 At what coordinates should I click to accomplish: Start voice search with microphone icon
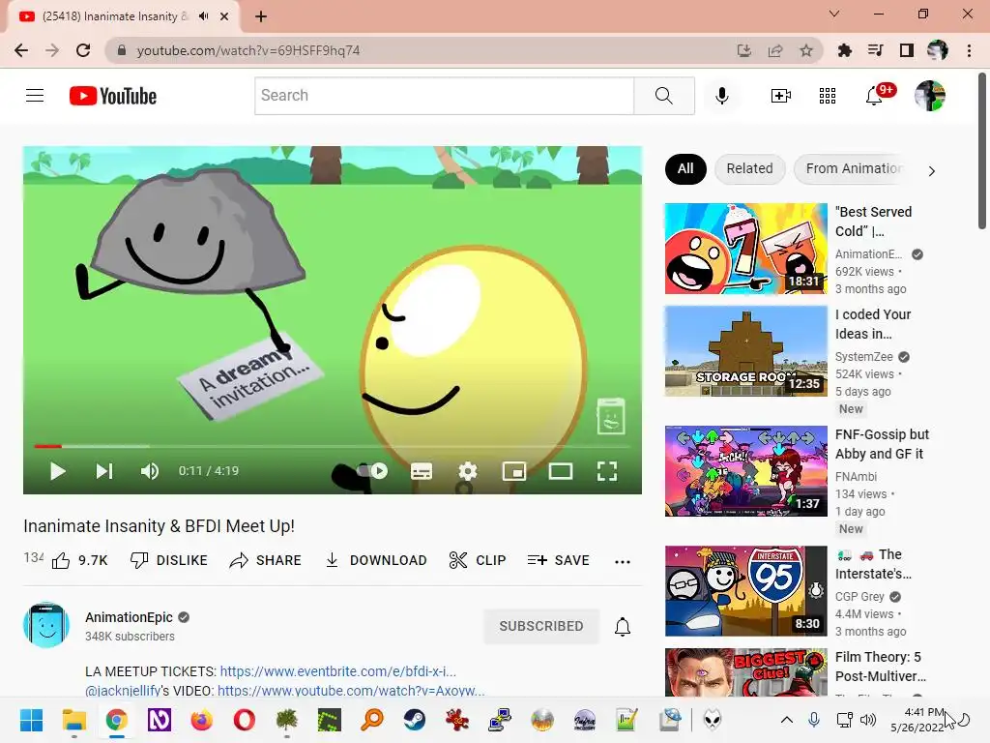tap(721, 96)
